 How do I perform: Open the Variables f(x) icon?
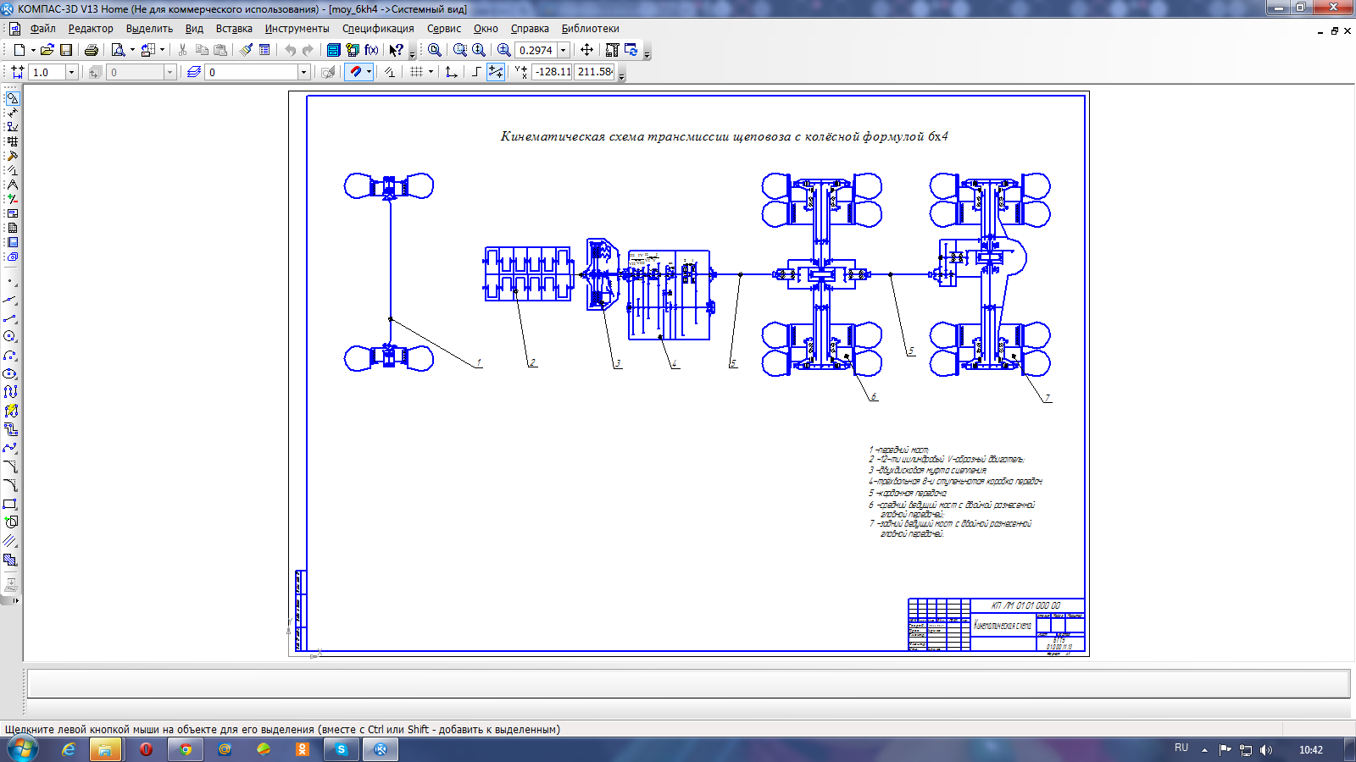pos(371,50)
